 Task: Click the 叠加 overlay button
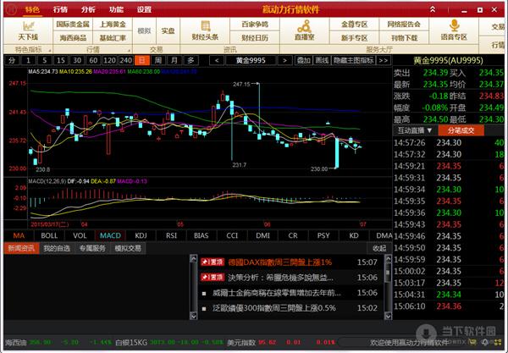pyautogui.click(x=304, y=60)
